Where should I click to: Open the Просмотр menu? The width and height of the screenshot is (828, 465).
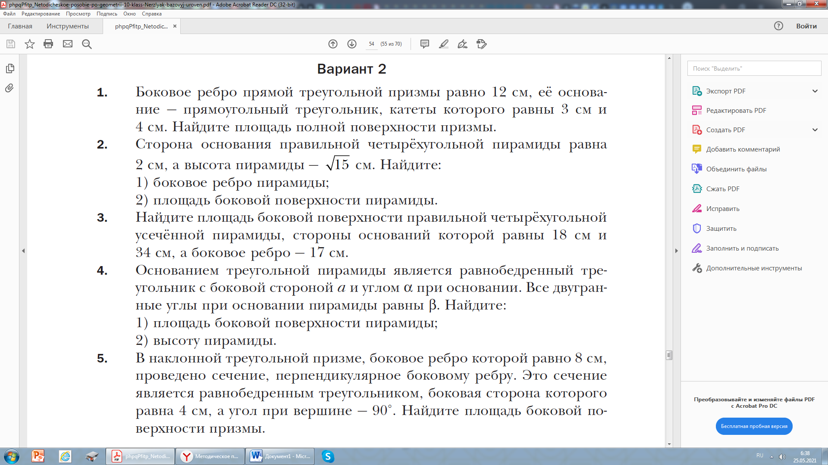78,14
